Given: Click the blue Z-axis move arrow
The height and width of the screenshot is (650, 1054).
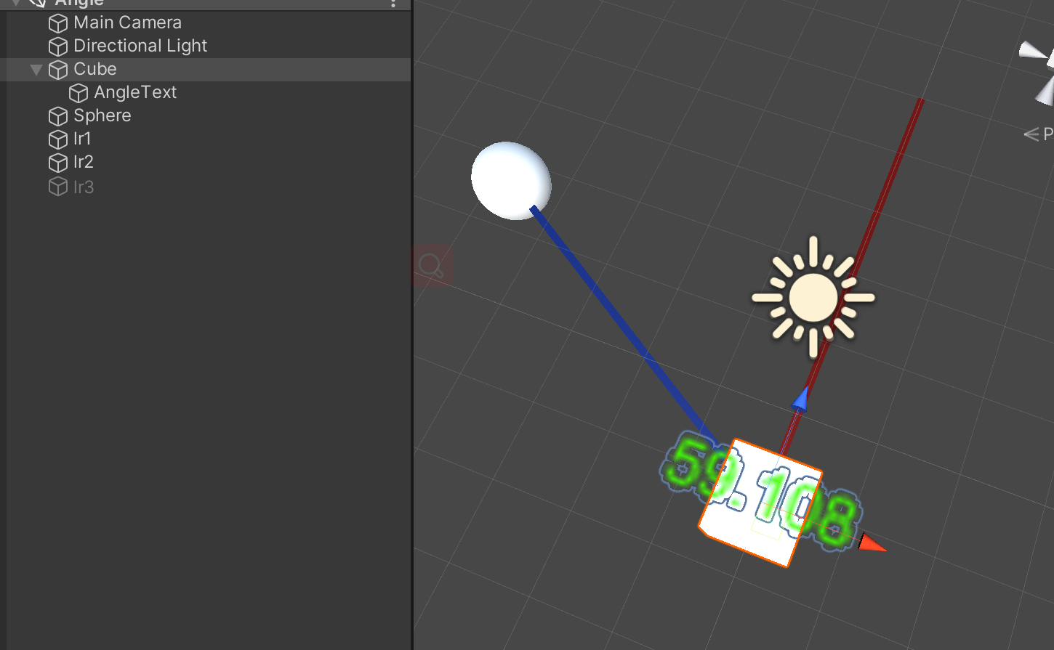Looking at the screenshot, I should [800, 399].
